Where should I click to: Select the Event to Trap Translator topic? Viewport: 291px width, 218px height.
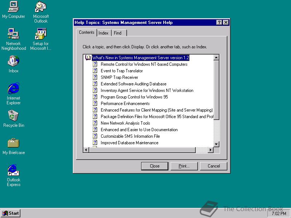(x=122, y=71)
